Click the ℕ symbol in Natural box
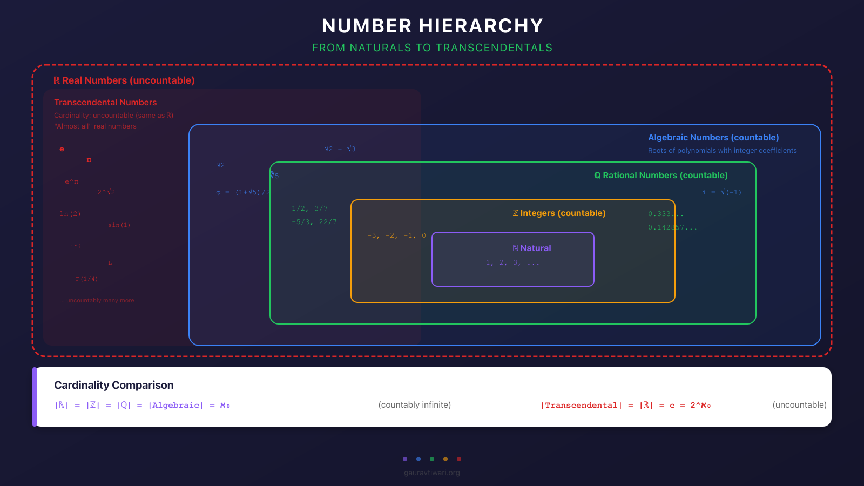The width and height of the screenshot is (864, 486). point(516,248)
